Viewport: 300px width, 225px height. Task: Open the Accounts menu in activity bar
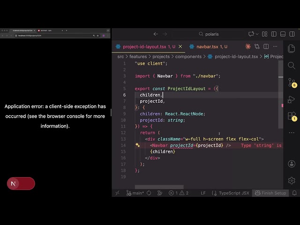(x=292, y=164)
